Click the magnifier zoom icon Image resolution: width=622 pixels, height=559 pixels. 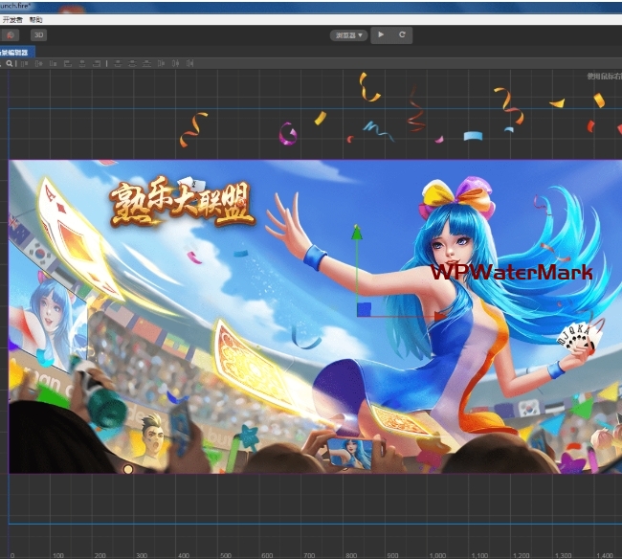[x=10, y=63]
